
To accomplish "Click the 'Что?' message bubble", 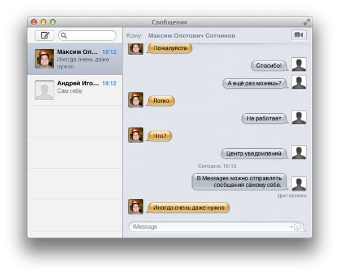I will 159,136.
